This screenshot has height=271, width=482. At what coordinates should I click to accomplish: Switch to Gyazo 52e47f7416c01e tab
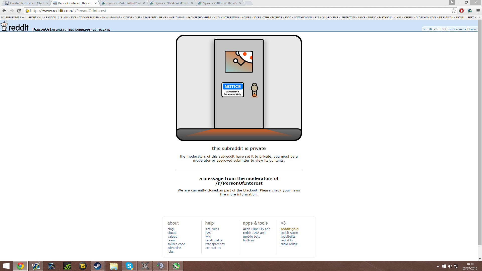pos(123,3)
